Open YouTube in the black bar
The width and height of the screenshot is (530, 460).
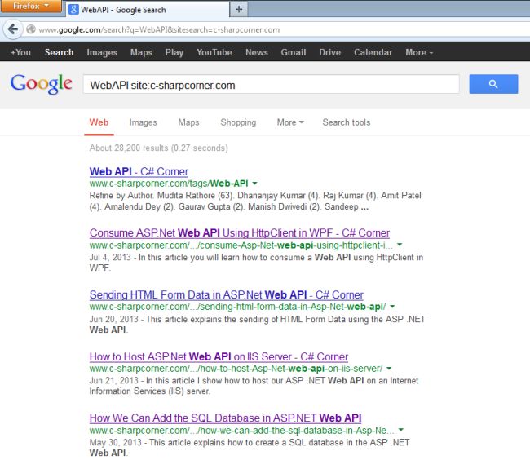click(x=214, y=52)
